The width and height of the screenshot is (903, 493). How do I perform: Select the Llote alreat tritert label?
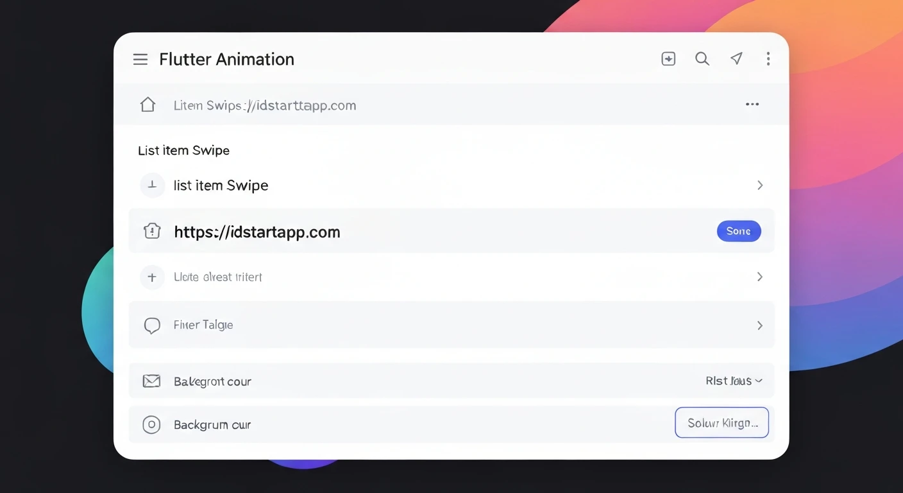point(218,277)
